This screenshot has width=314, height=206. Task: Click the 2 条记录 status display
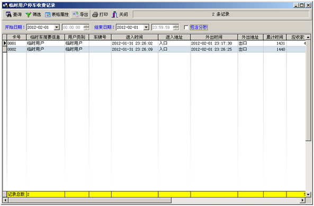tap(221, 14)
